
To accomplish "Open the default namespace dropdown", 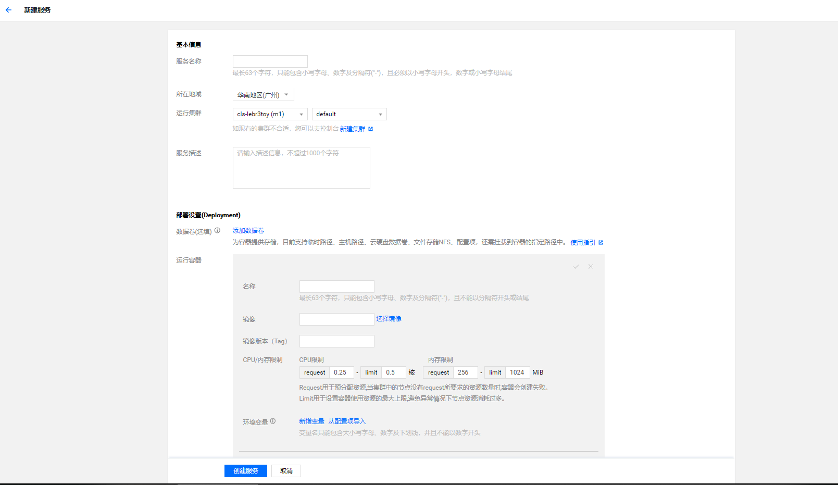I will (349, 114).
